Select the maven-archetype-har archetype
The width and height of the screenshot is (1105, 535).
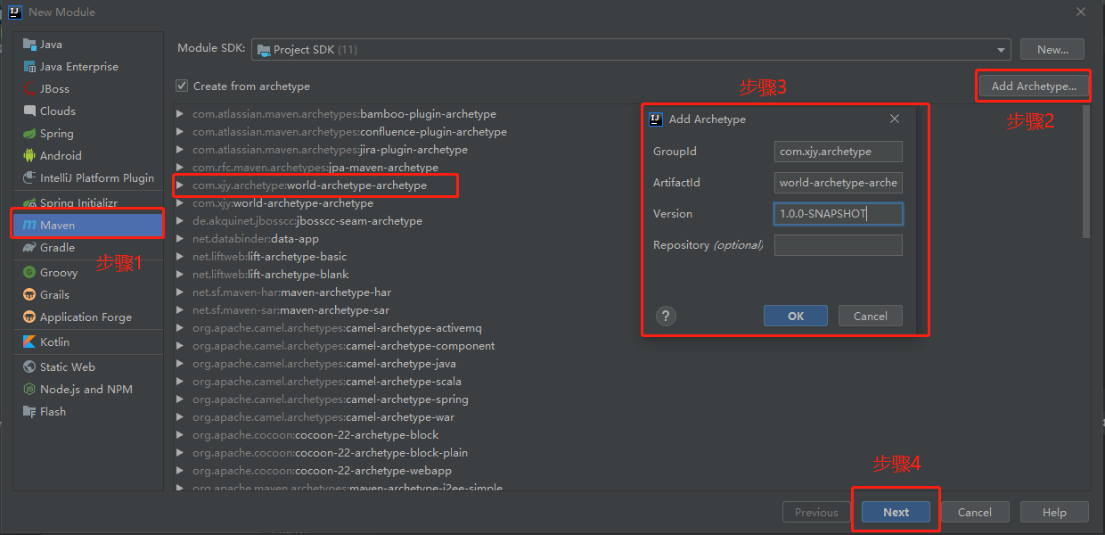tap(291, 292)
